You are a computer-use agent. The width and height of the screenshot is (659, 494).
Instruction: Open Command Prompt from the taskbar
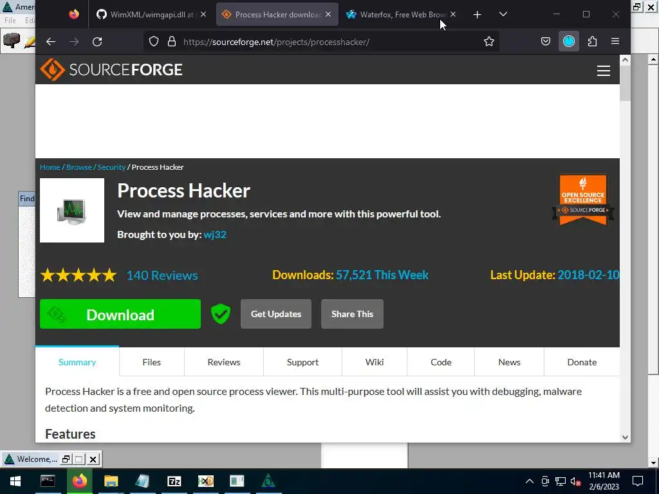point(48,481)
